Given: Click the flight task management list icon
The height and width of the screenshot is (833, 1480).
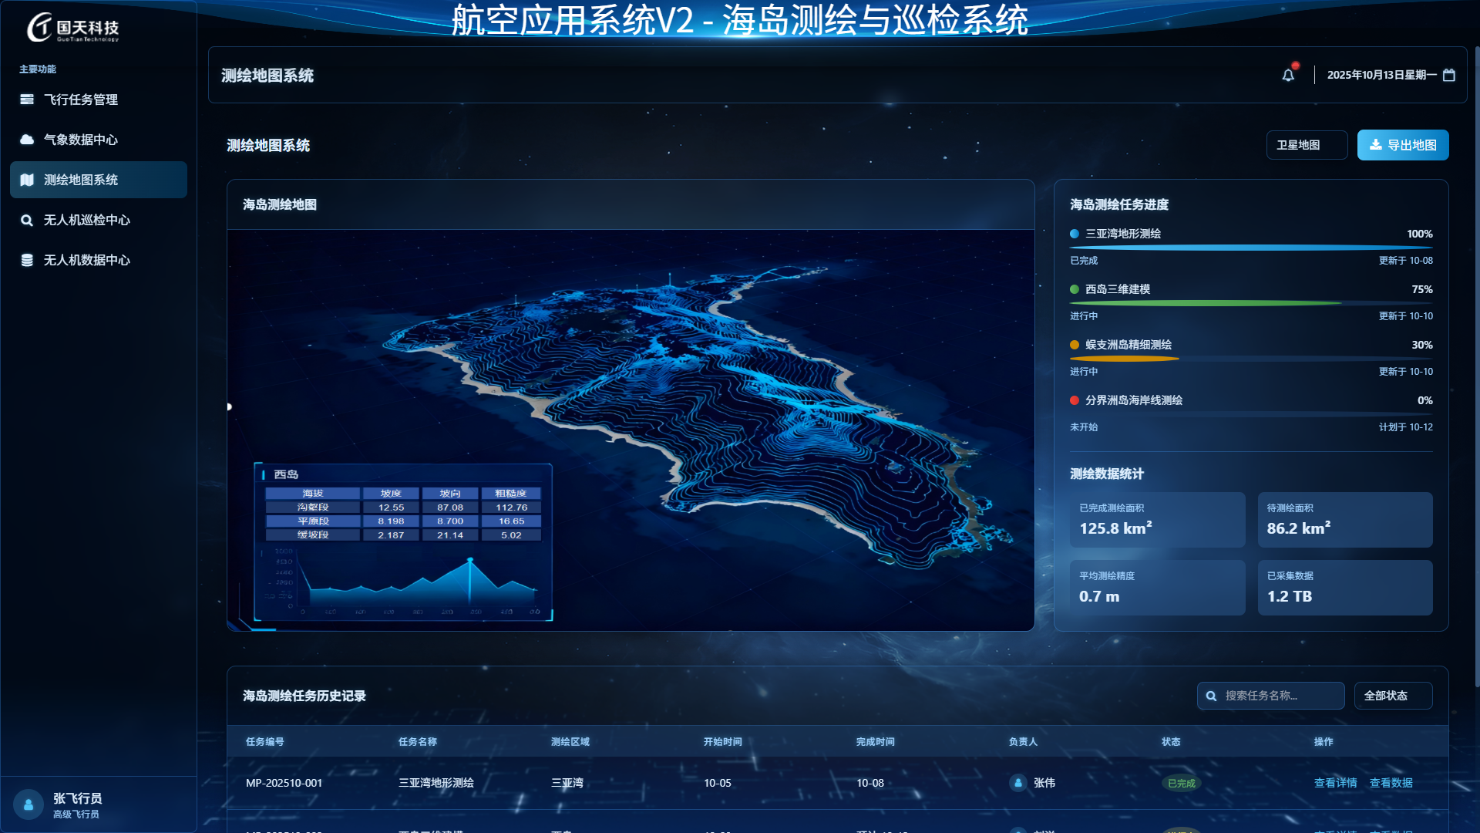Looking at the screenshot, I should [27, 99].
